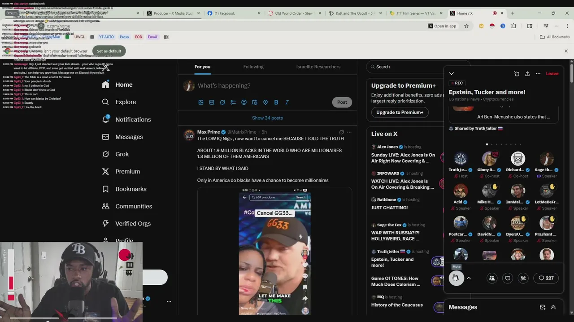The height and width of the screenshot is (322, 574).
Task: Click the Post button
Action: click(342, 102)
